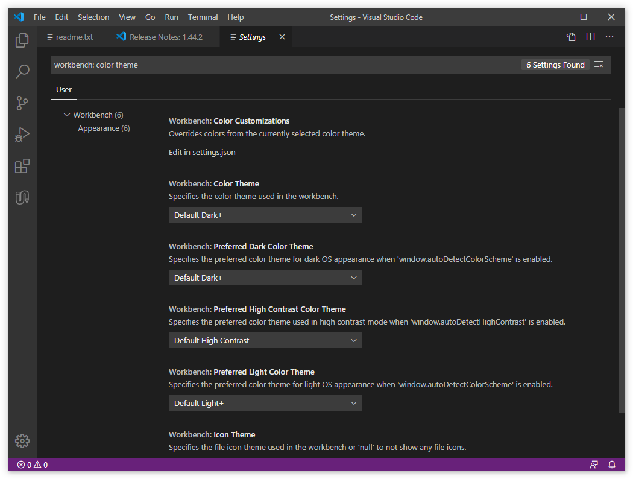Open the File menu

[x=40, y=17]
